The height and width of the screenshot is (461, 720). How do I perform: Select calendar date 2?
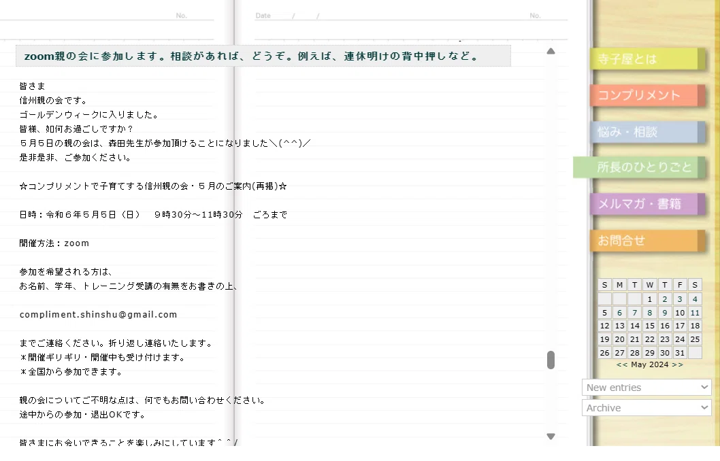[x=665, y=299]
